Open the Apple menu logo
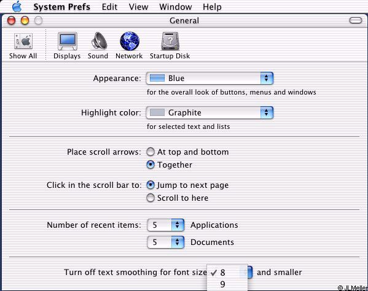The height and width of the screenshot is (291, 368). click(17, 7)
